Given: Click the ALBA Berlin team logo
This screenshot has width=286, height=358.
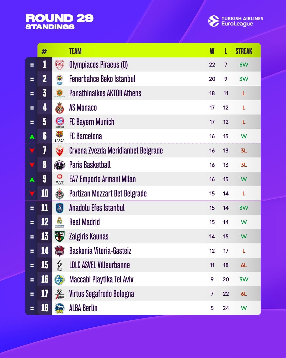Looking at the screenshot, I should tap(60, 308).
